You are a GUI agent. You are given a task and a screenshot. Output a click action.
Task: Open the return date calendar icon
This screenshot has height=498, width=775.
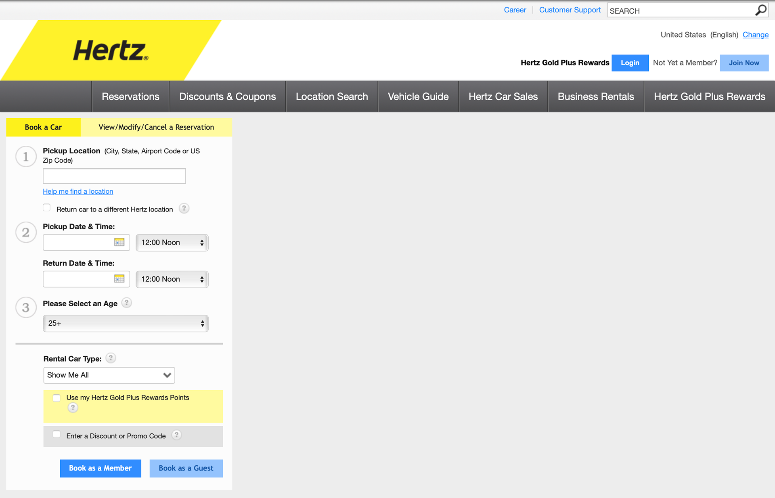tap(119, 279)
